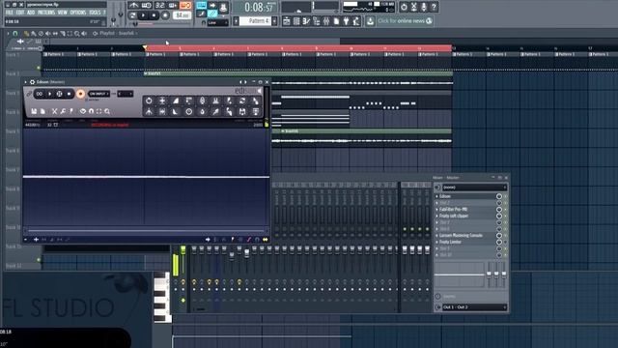
Task: Click the one-click audio recording microphone icon
Action: pos(424,7)
